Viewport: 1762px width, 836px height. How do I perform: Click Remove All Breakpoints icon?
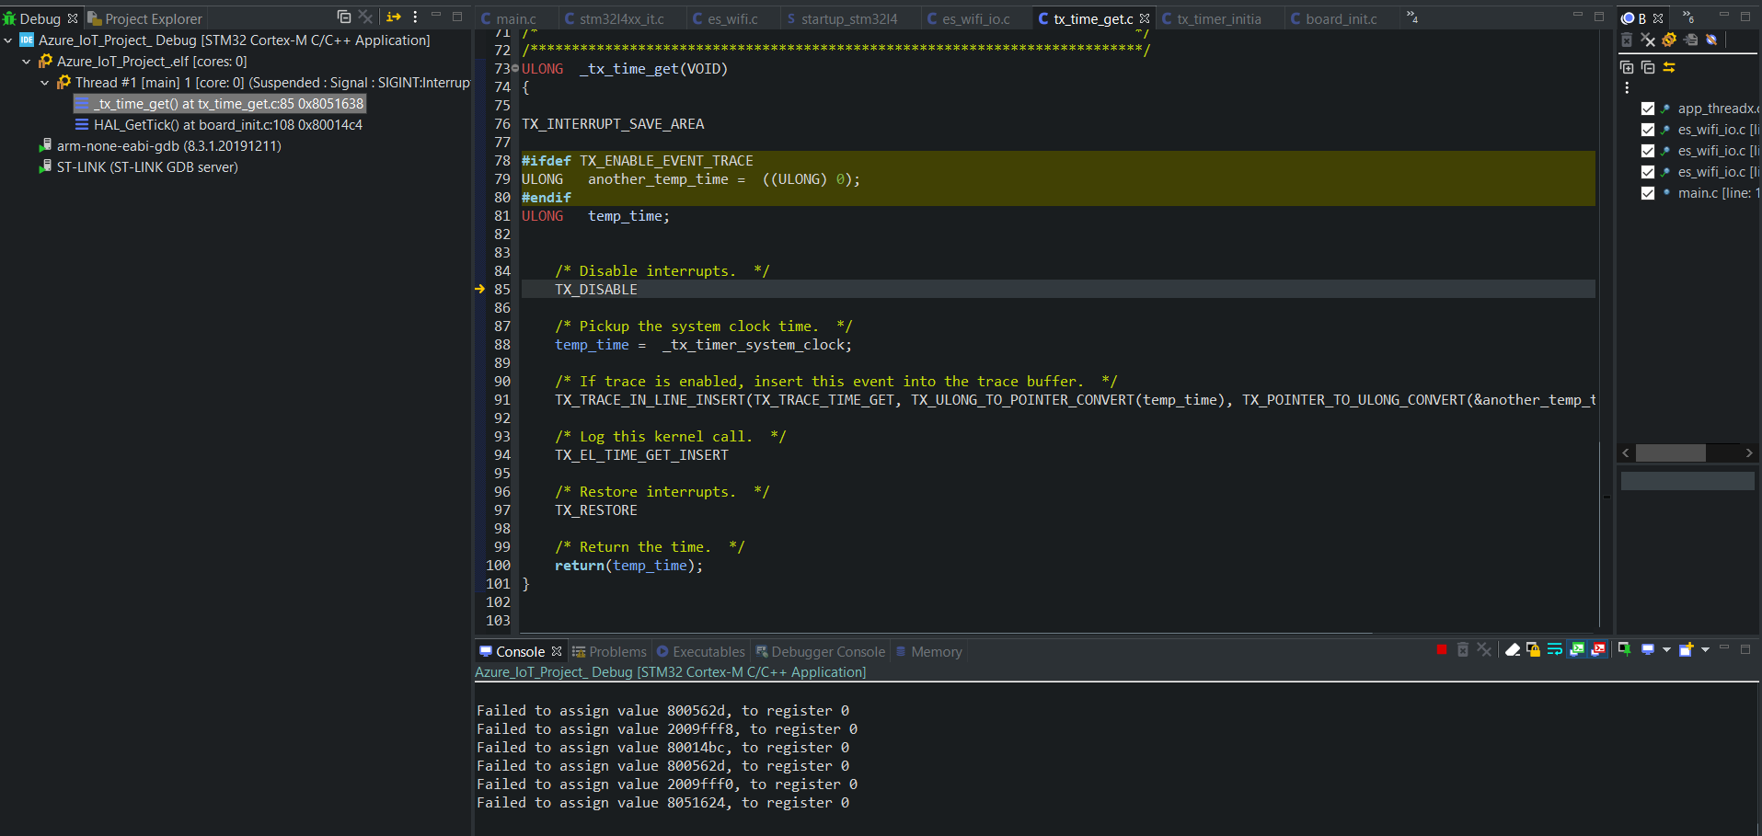point(1648,40)
